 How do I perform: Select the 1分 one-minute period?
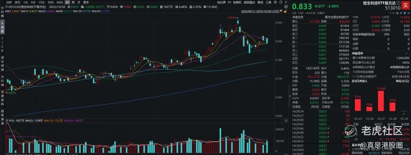tap(25, 2)
